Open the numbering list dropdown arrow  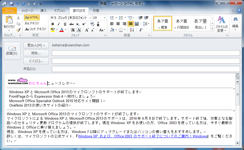point(125,18)
